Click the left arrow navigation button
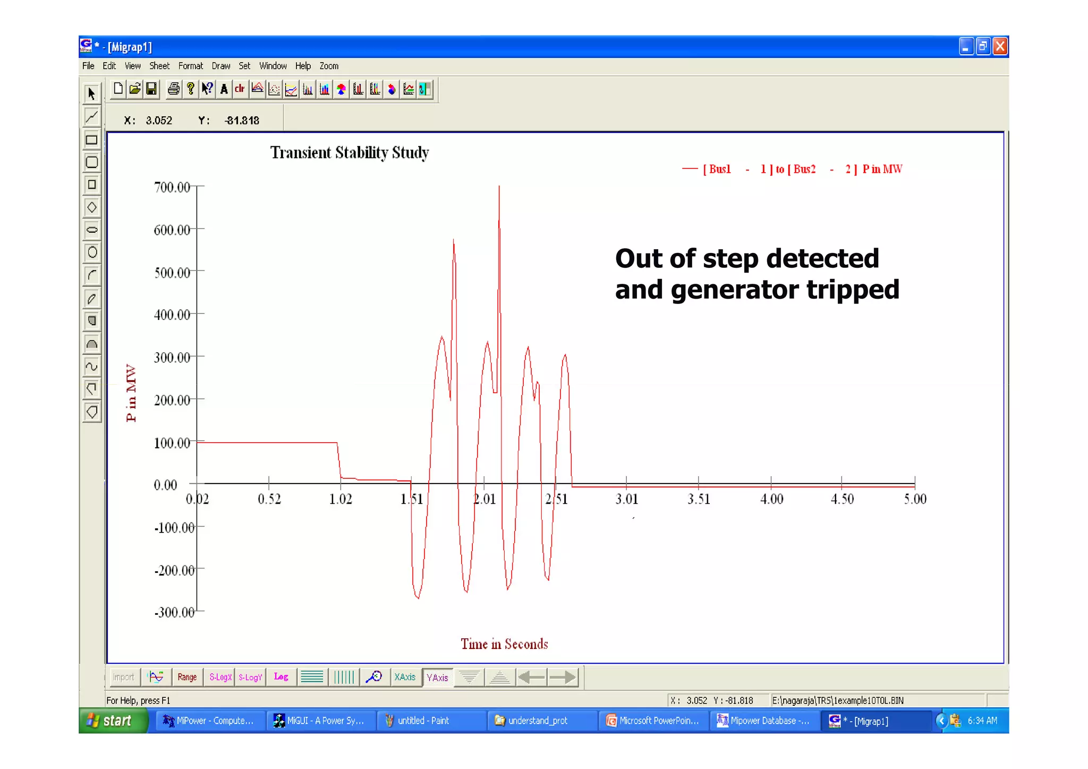Viewport: 1088px width, 769px height. click(531, 677)
